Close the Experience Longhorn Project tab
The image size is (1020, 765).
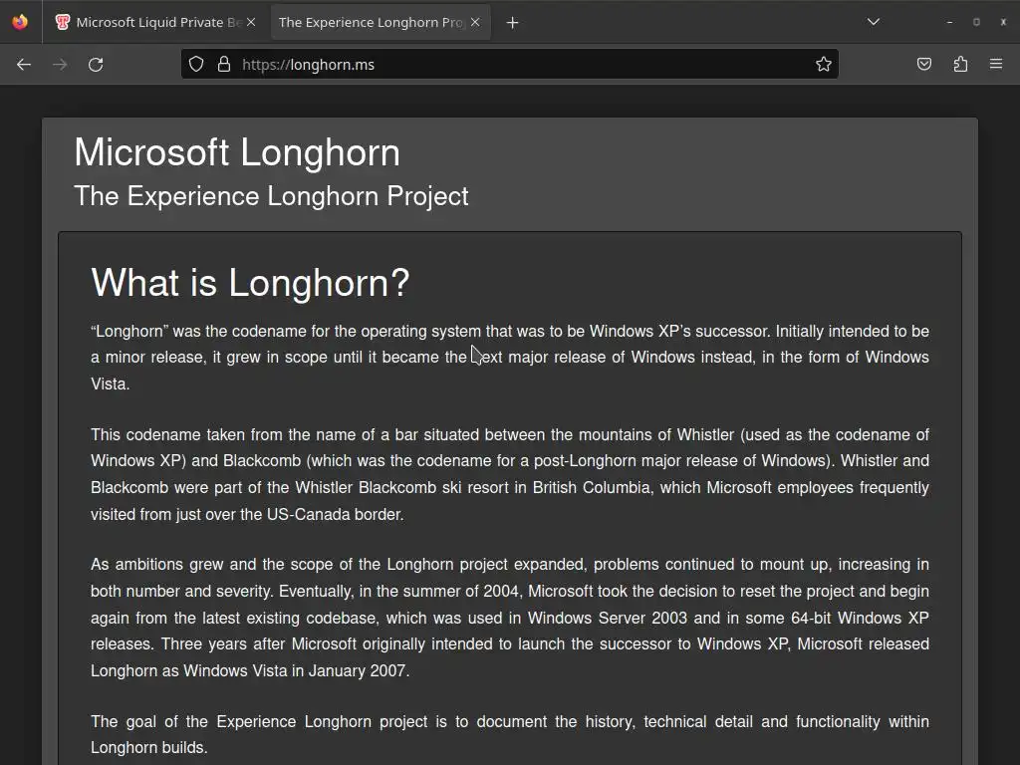[475, 22]
